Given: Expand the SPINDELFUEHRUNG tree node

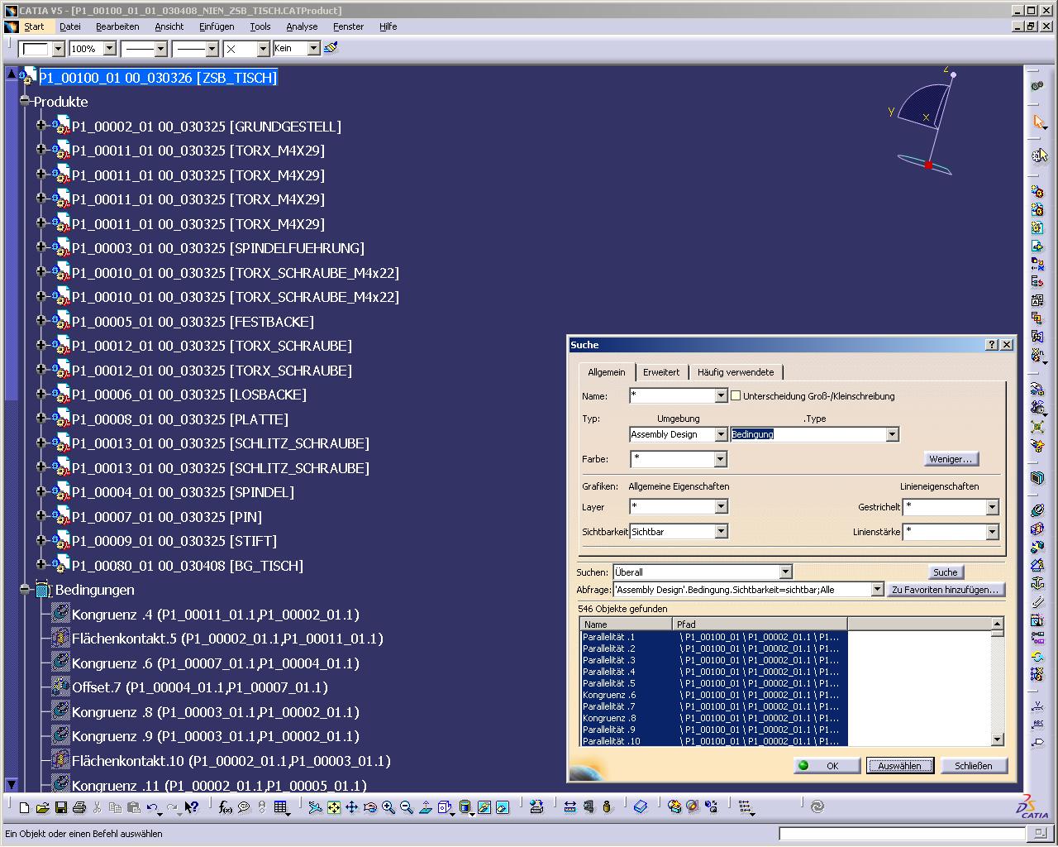Looking at the screenshot, I should click(41, 247).
